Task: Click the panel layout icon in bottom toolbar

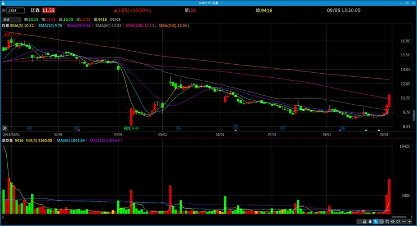Action: (x=381, y=221)
